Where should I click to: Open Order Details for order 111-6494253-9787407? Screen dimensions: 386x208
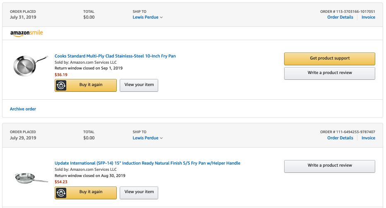tap(340, 138)
